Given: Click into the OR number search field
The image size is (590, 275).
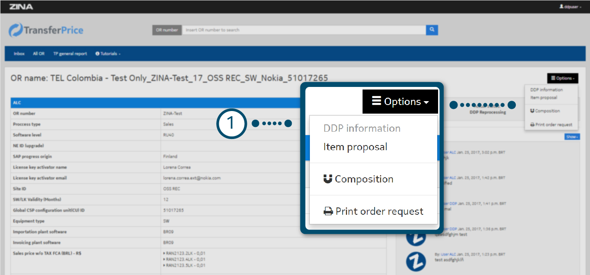Looking at the screenshot, I should 302,30.
